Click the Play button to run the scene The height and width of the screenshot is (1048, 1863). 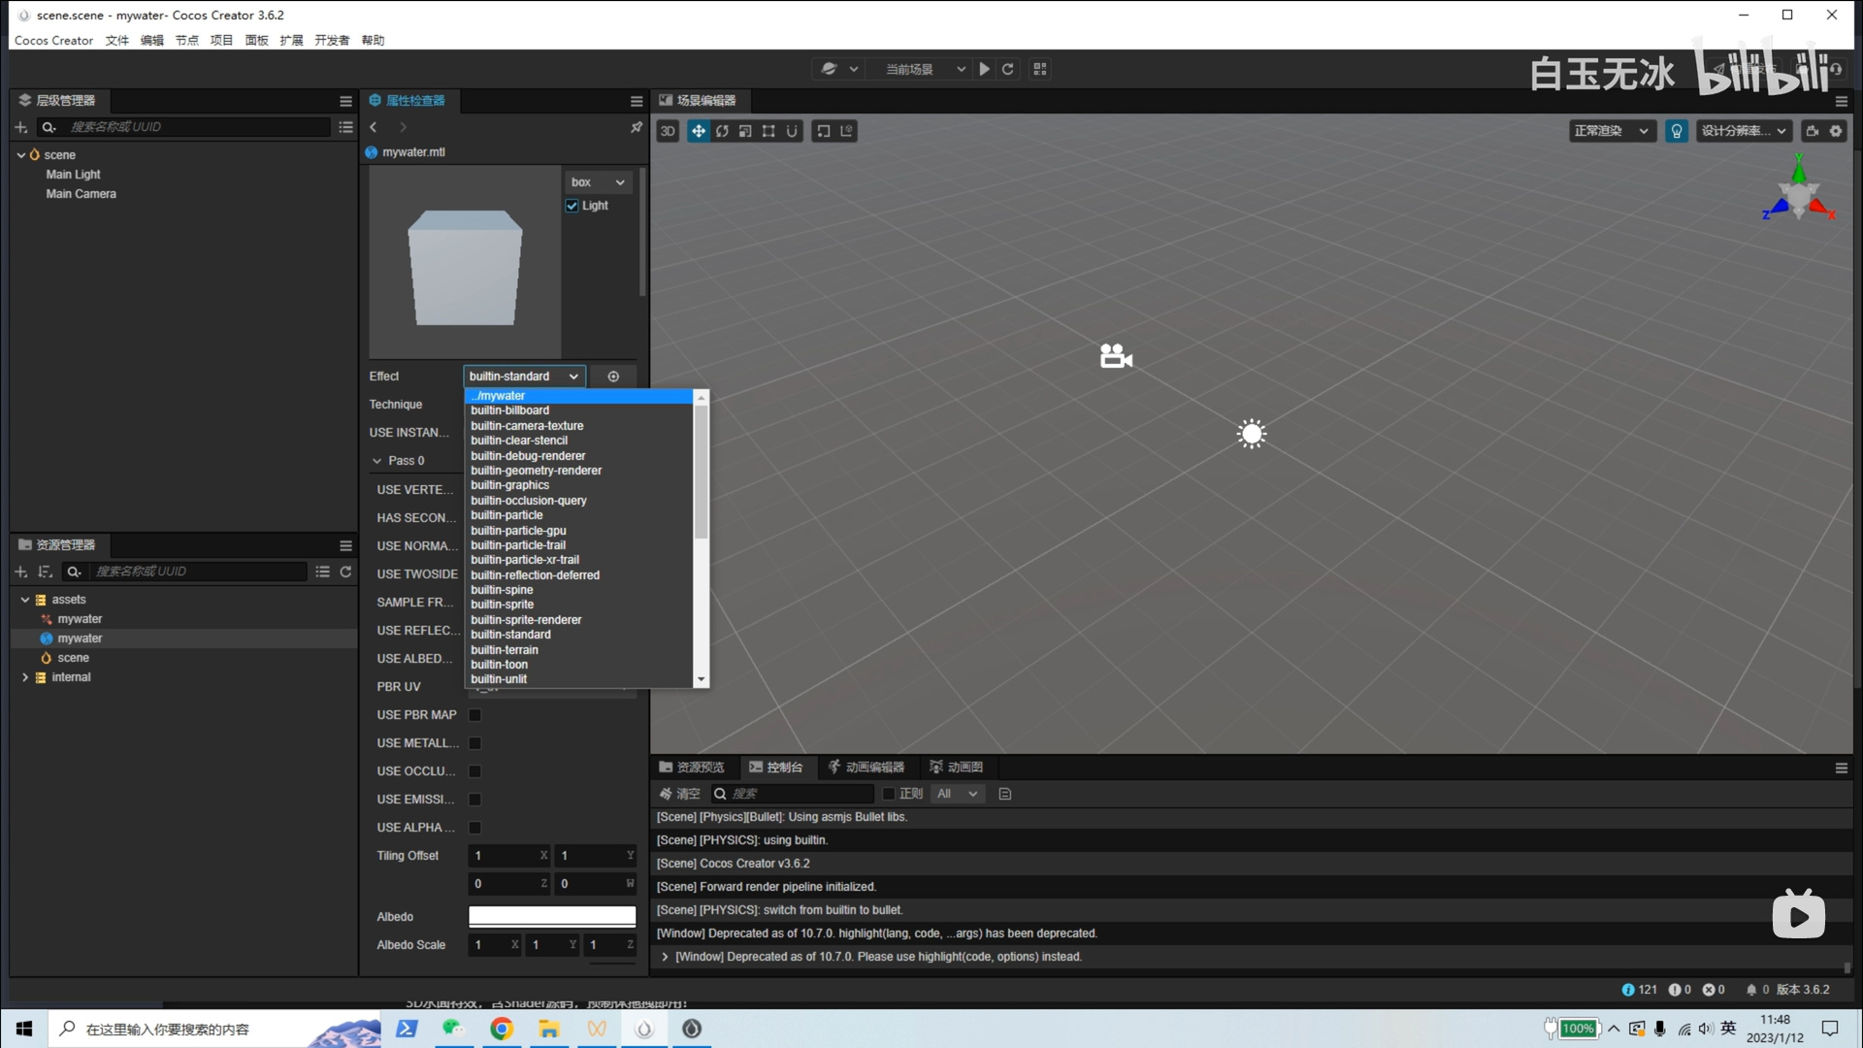coord(984,69)
